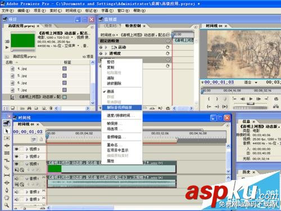Image resolution: width=281 pixels, height=211 pixels.
Task: Choose highlighted Unlink Audio and Video item
Action: coord(122,107)
